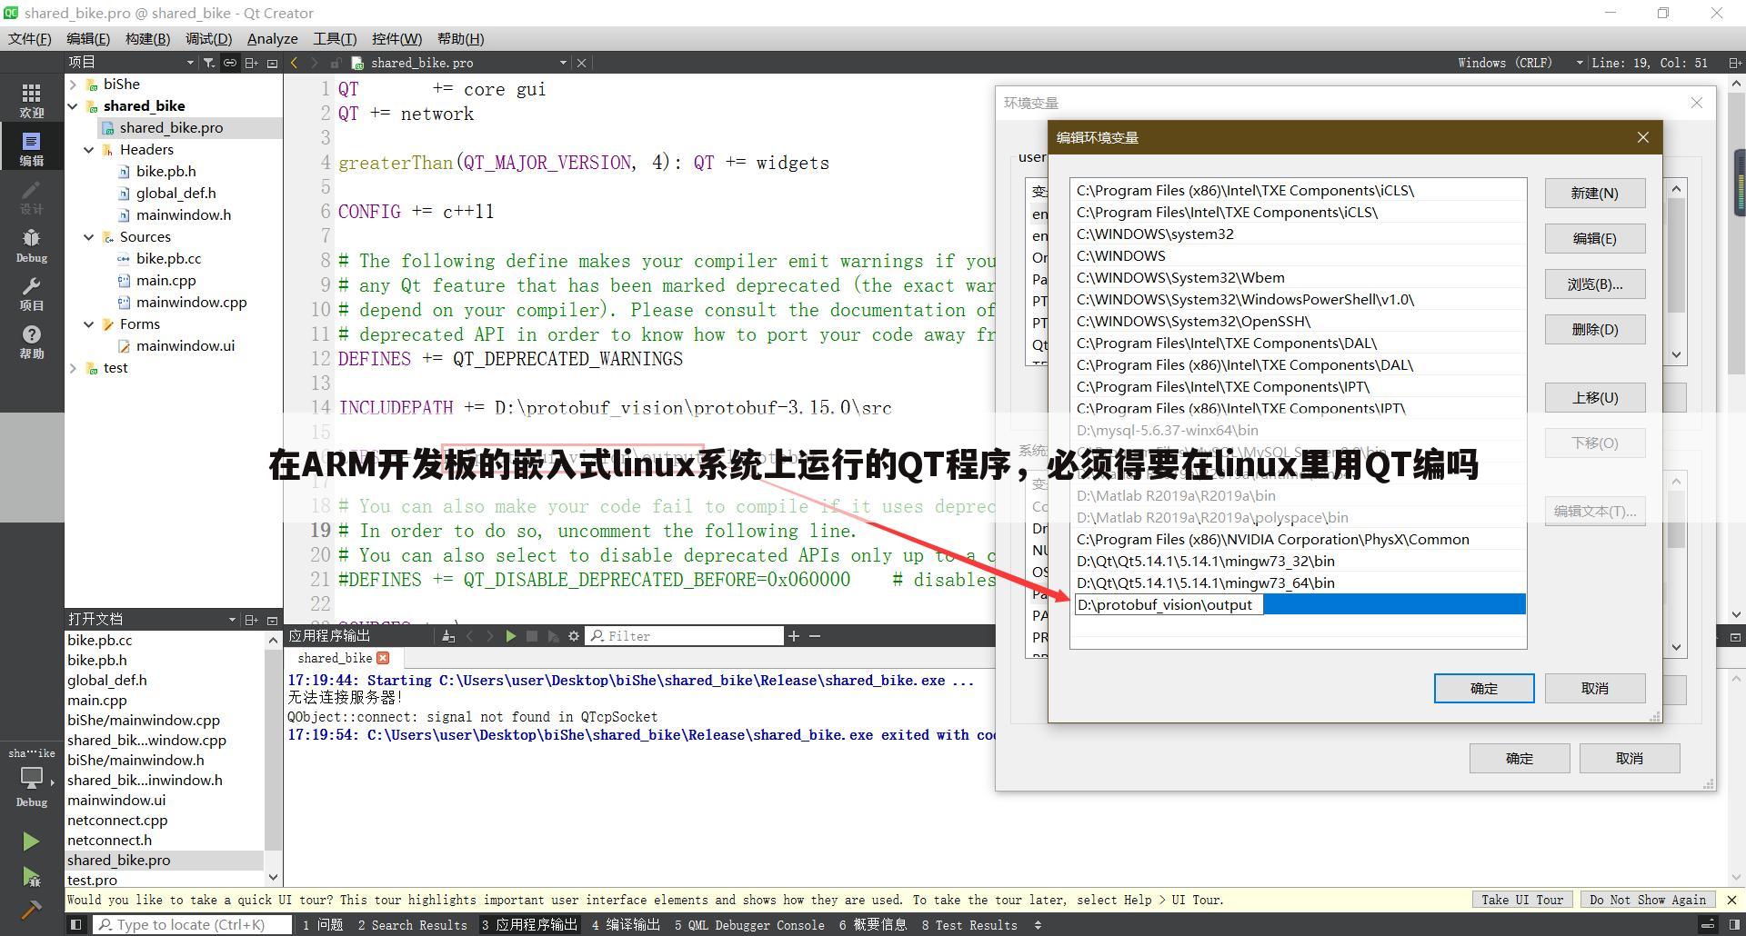Expand the test project node

[x=73, y=367]
